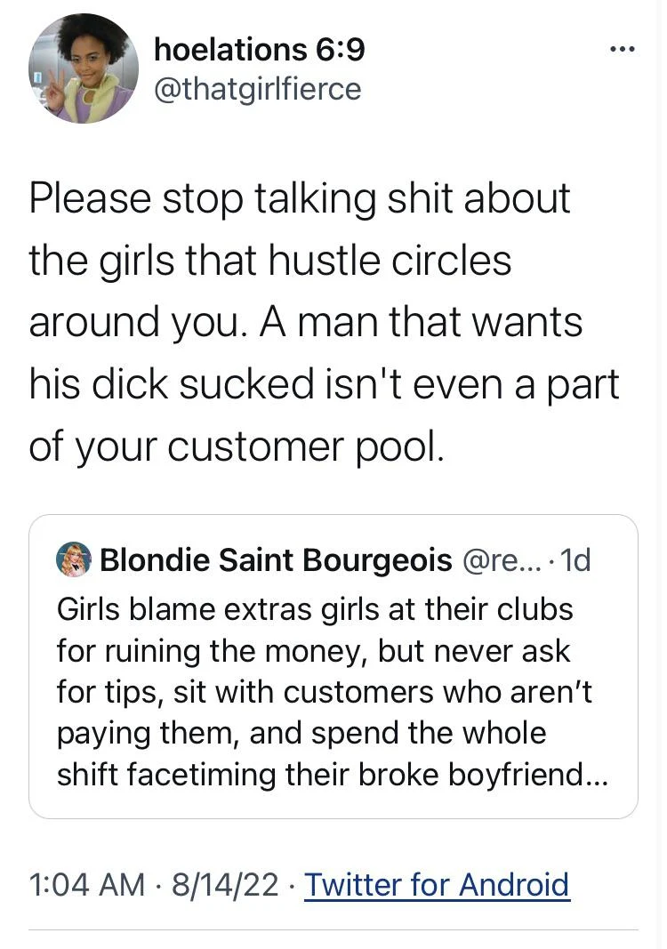Tap quoted line "for tips, sit with customers"

324,692
